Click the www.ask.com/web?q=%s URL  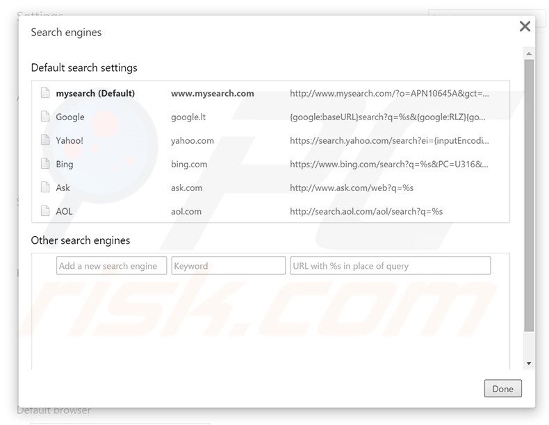tap(352, 187)
